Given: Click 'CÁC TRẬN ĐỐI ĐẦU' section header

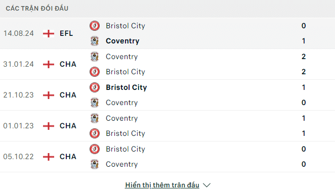Looking at the screenshot, I should pos(37,8).
